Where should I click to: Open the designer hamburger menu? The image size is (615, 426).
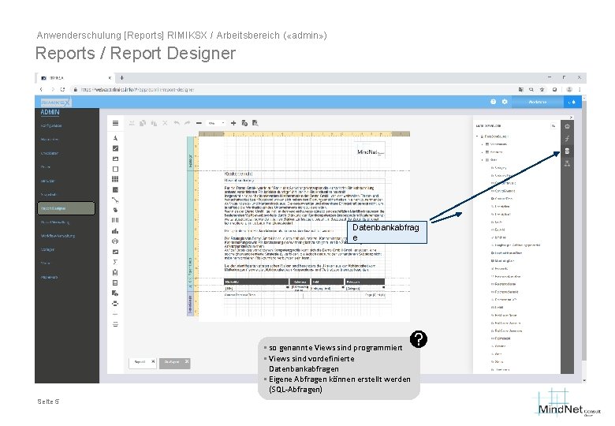coord(115,123)
